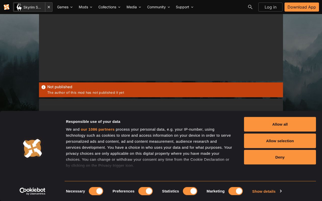This screenshot has height=201, width=322.
Task: Open the Support dropdown menu
Action: 185,7
